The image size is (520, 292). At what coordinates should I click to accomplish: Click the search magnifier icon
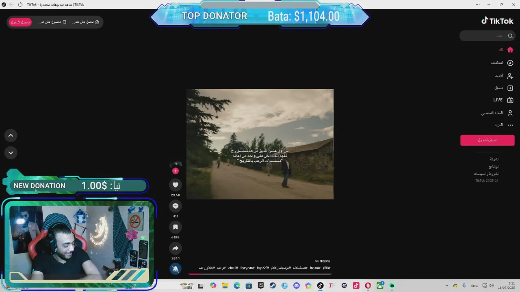511,36
